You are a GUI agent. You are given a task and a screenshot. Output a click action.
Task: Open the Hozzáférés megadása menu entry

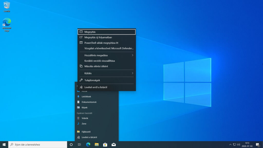(107, 55)
